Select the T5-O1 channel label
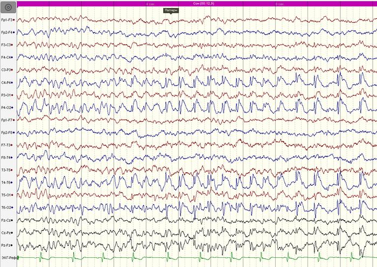The height and width of the screenshot is (267, 377). click(x=7, y=195)
